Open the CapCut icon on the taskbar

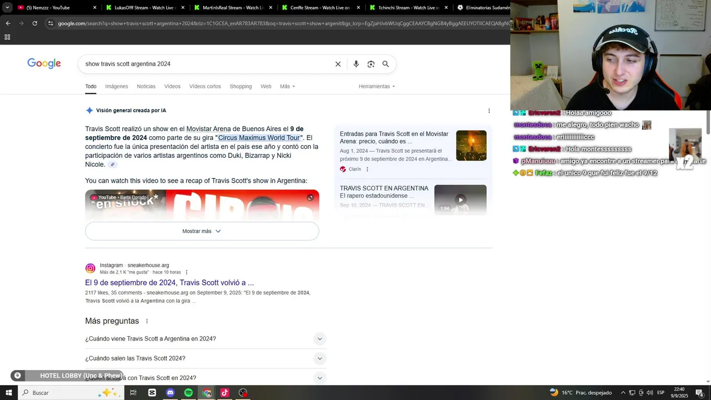(x=152, y=393)
